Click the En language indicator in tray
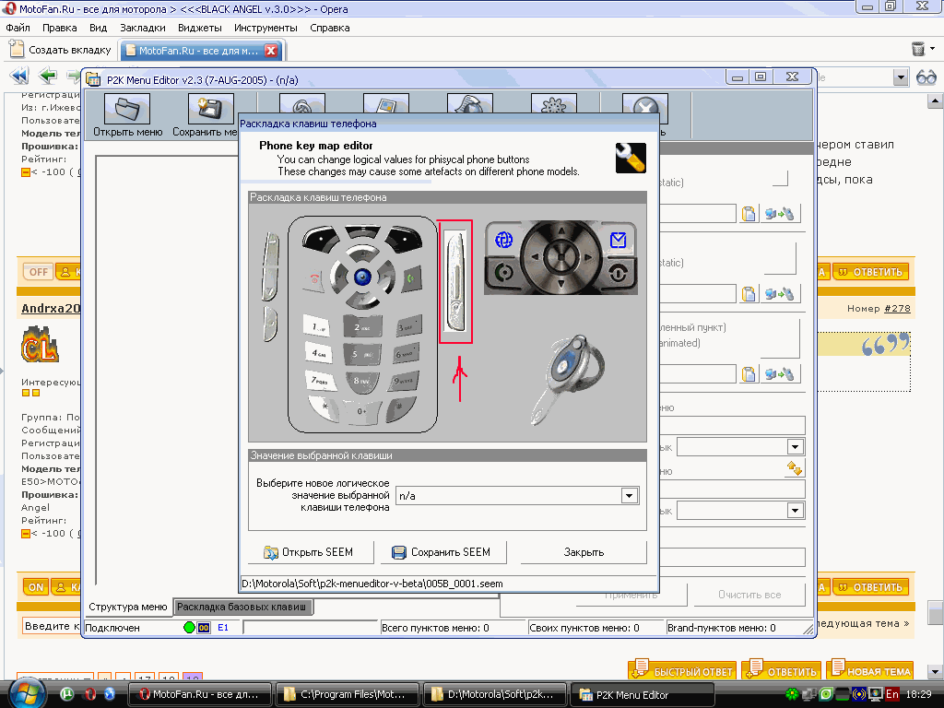The width and height of the screenshot is (944, 708). coord(892,694)
